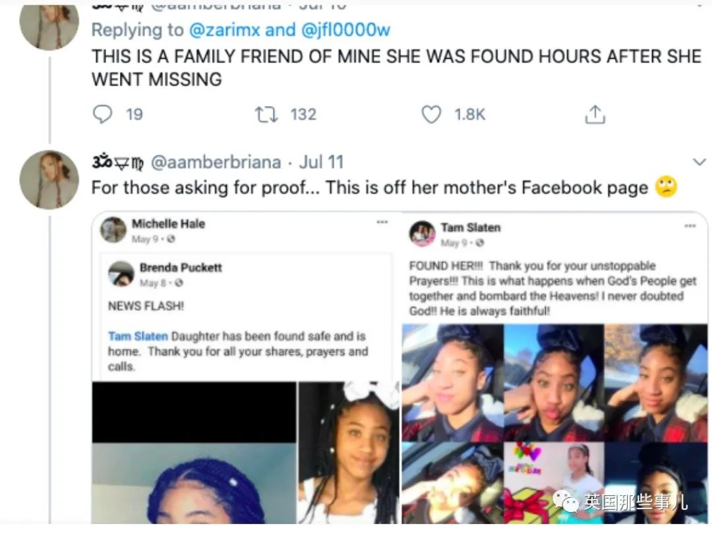Click the retweet icon showing 132
712x534 pixels.
coord(265,115)
